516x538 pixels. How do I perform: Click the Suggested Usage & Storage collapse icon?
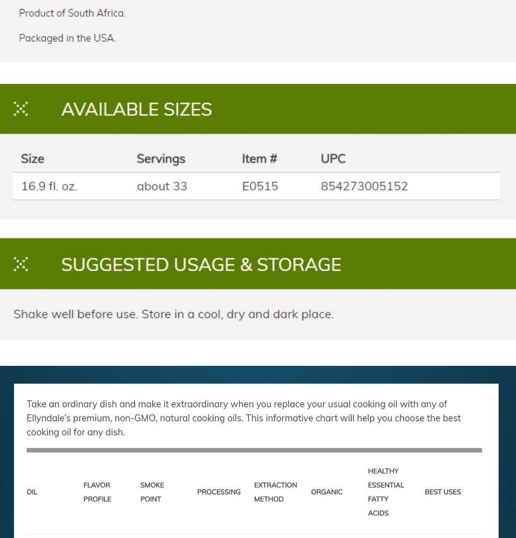tap(20, 264)
